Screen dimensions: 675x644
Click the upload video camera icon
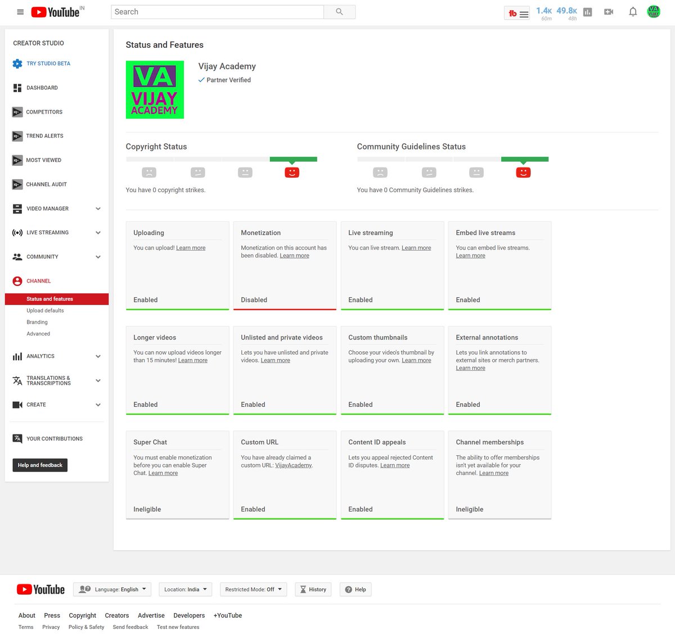point(609,12)
